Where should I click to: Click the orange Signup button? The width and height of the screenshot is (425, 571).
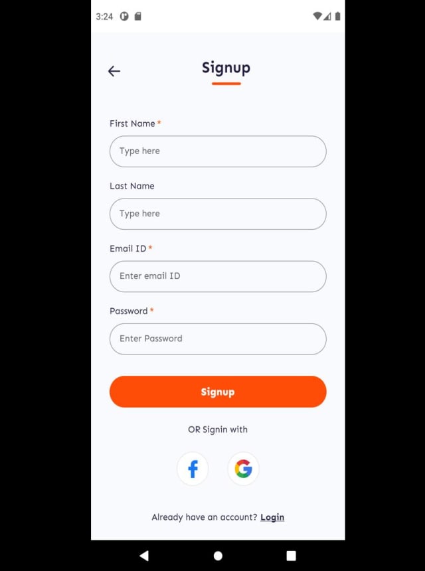(x=218, y=392)
